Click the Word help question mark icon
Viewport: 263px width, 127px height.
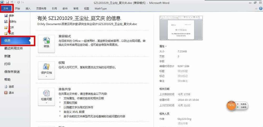260,9
